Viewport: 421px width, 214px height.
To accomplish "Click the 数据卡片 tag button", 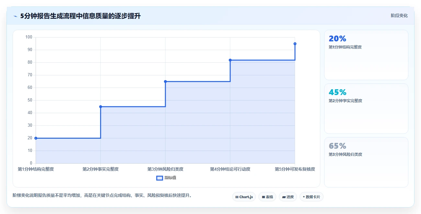I will [311, 197].
